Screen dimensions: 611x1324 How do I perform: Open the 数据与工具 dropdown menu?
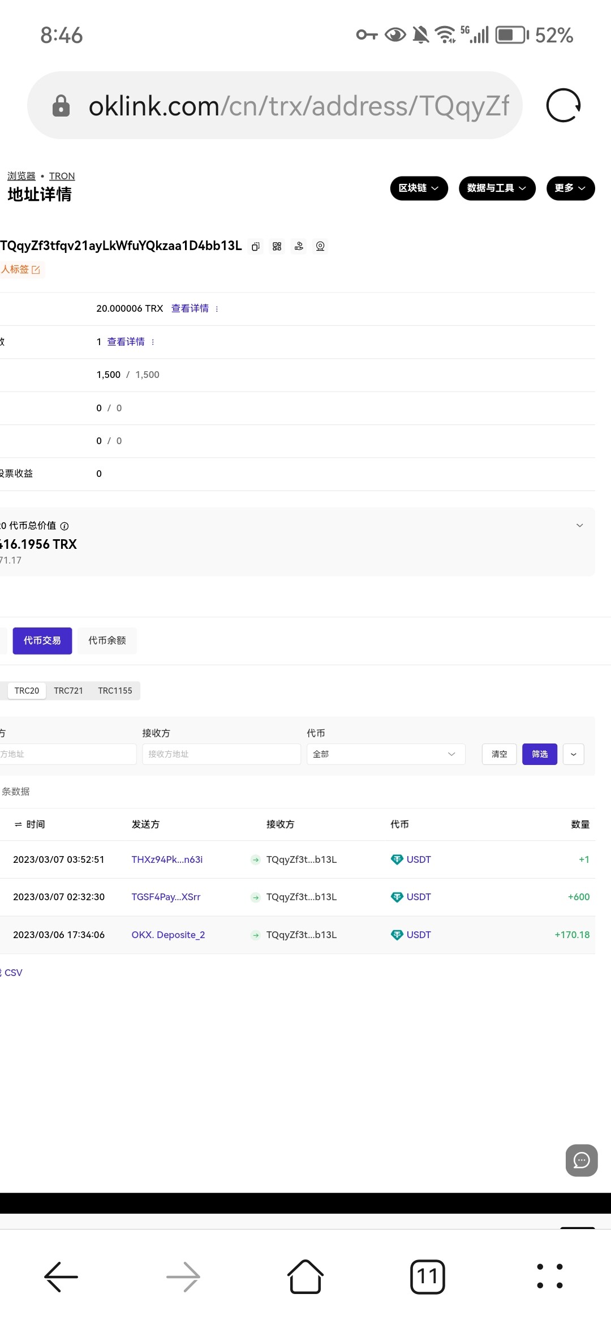click(497, 188)
